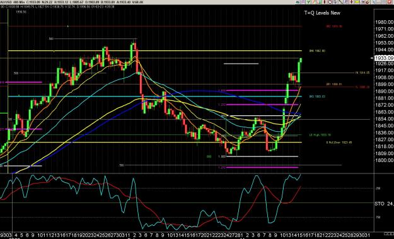
Task: Click the green bars chart toolbar icon
Action: 319,2
